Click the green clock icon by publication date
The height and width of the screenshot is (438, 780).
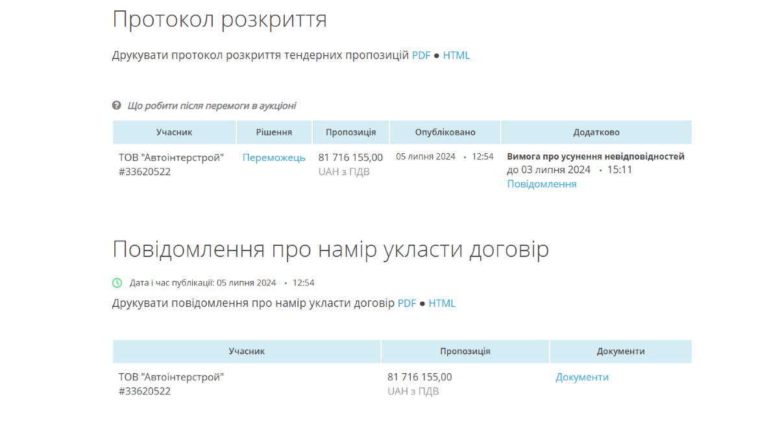click(117, 283)
